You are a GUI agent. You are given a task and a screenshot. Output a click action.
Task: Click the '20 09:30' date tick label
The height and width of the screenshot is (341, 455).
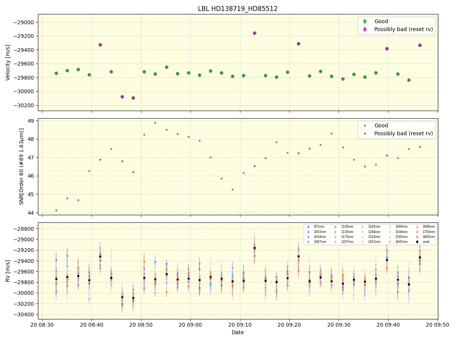(339, 324)
